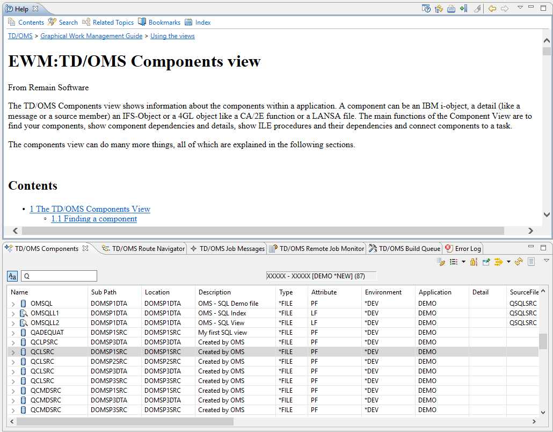Open the 'Using the views' breadcrumb link
This screenshot has height=432, width=553.
coord(172,36)
